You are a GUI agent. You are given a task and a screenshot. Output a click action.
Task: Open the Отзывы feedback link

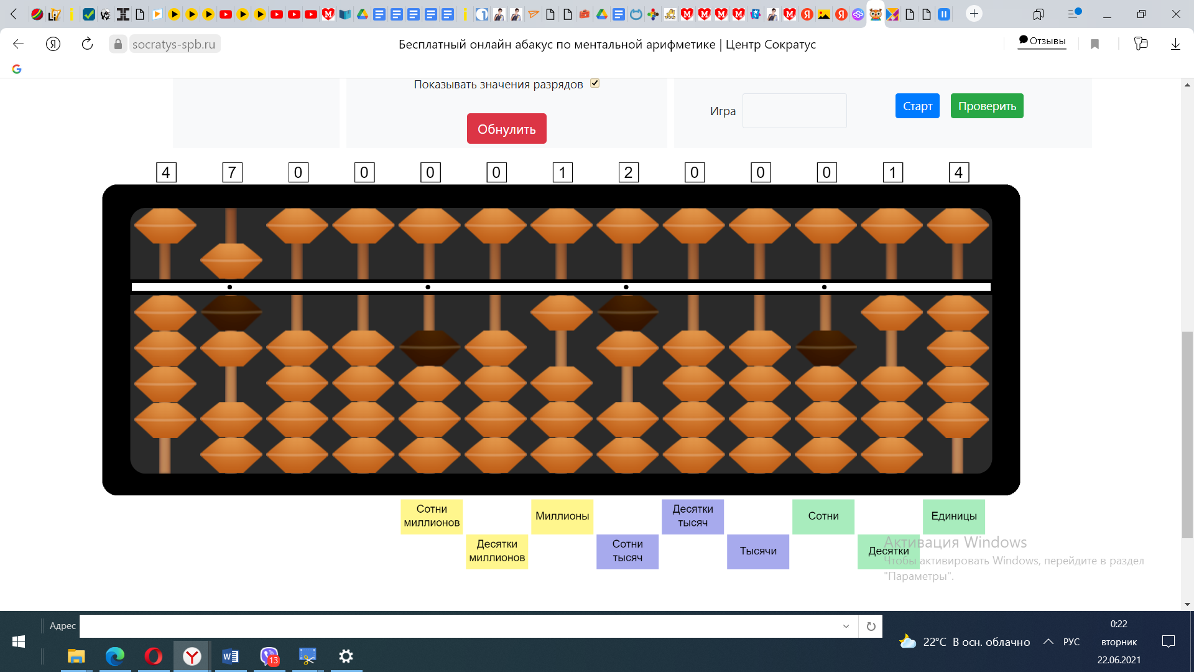click(1042, 42)
